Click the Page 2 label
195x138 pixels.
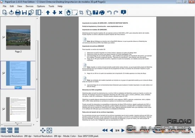tap(18, 52)
